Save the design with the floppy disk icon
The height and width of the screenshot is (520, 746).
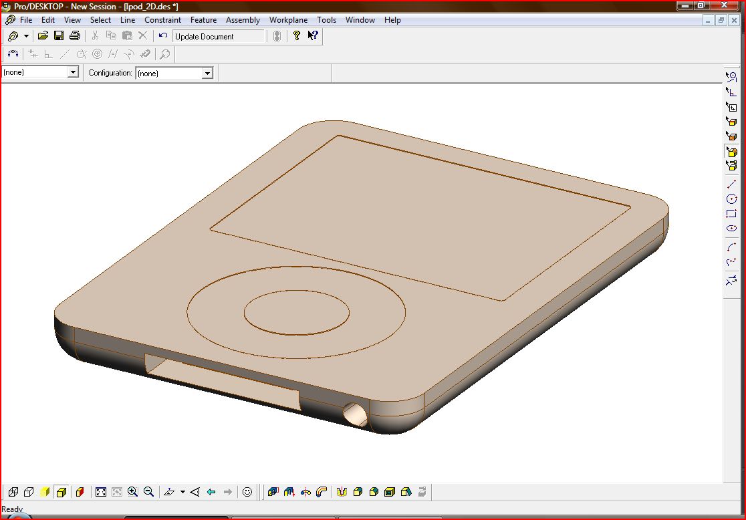pyautogui.click(x=59, y=36)
